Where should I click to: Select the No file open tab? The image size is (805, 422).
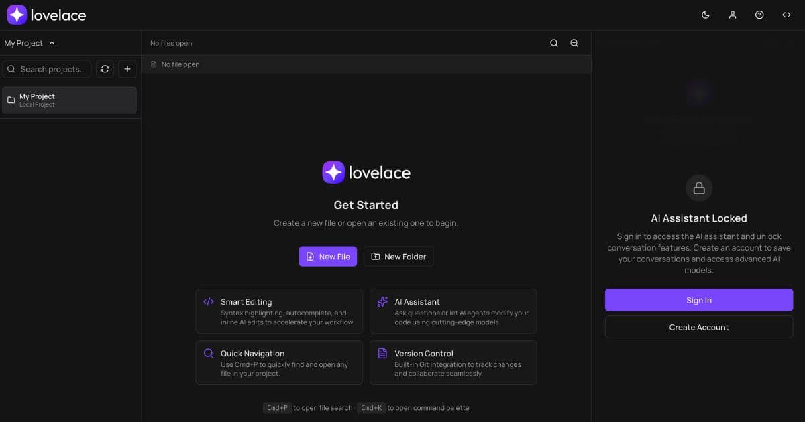click(180, 64)
